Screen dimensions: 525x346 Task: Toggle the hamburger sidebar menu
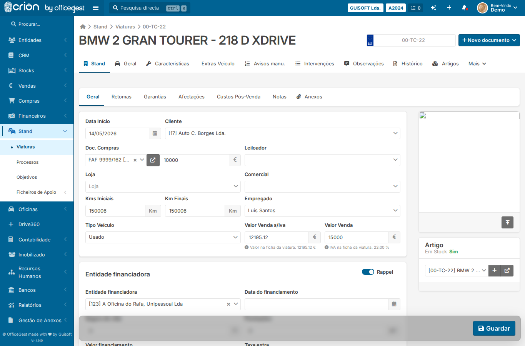click(x=96, y=8)
